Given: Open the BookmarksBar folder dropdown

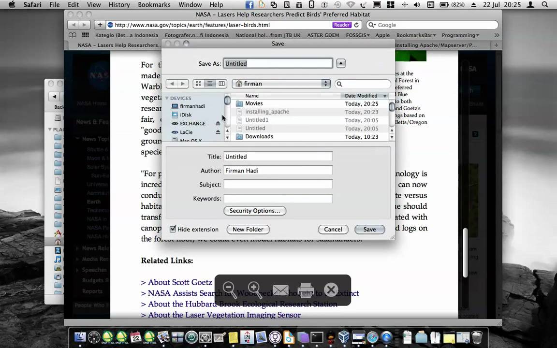Looking at the screenshot, I should pyautogui.click(x=416, y=35).
